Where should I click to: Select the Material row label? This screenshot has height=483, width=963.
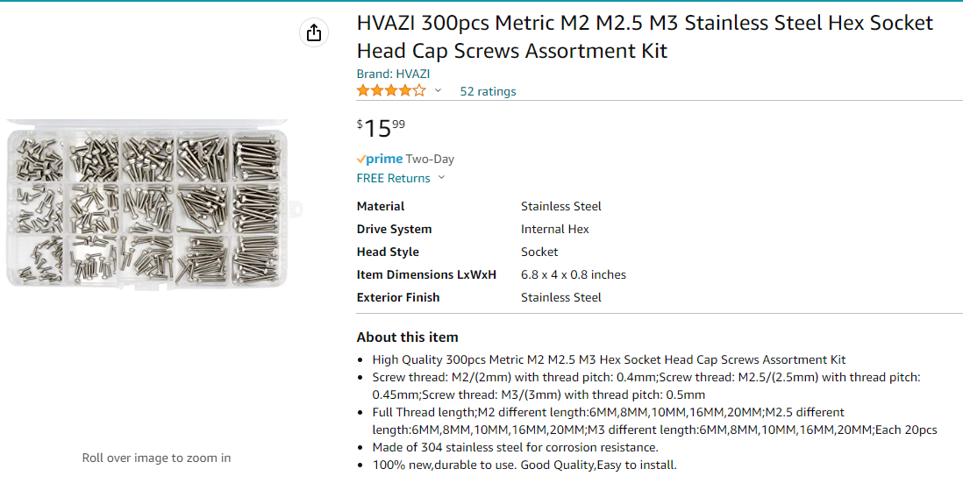(381, 206)
